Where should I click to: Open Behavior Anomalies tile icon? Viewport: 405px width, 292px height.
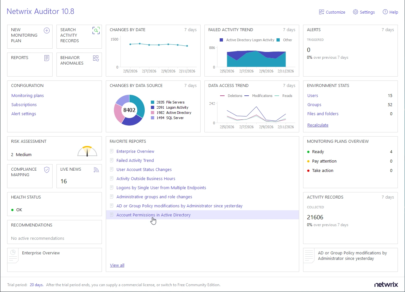(96, 58)
